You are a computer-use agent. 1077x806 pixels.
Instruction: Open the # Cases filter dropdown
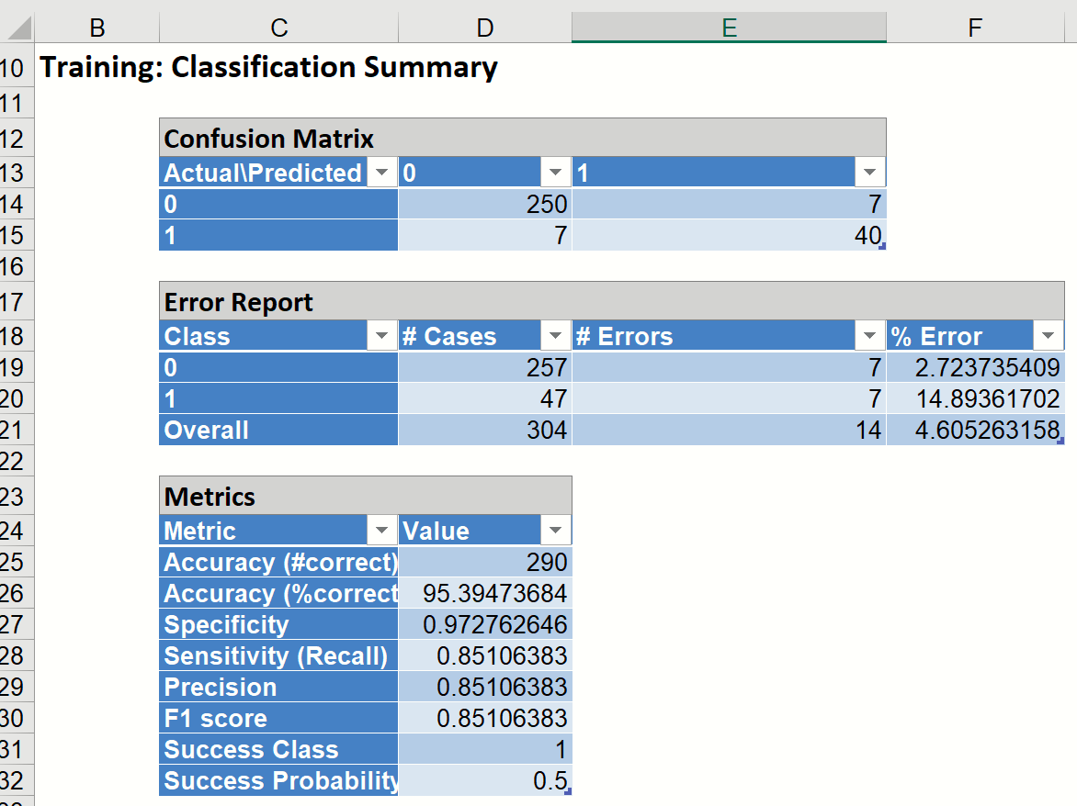tap(554, 336)
